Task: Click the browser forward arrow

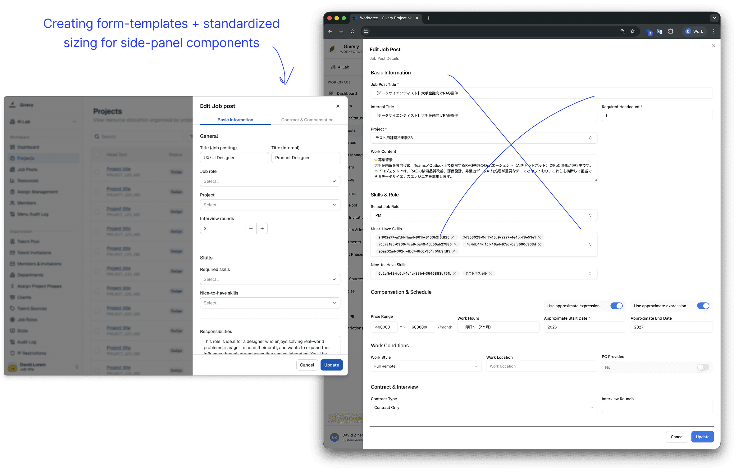Action: (x=341, y=31)
